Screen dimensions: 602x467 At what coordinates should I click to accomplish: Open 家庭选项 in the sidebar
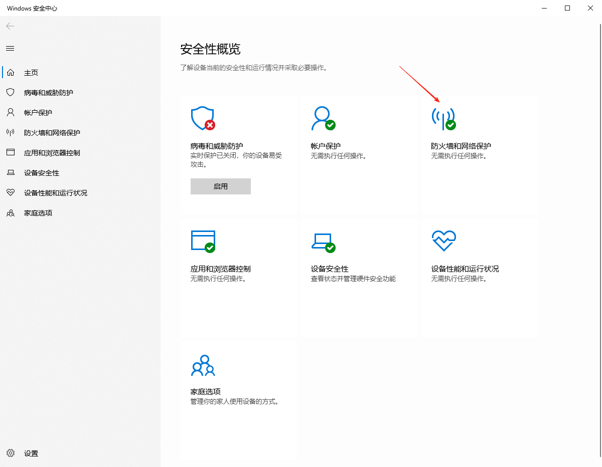click(38, 213)
